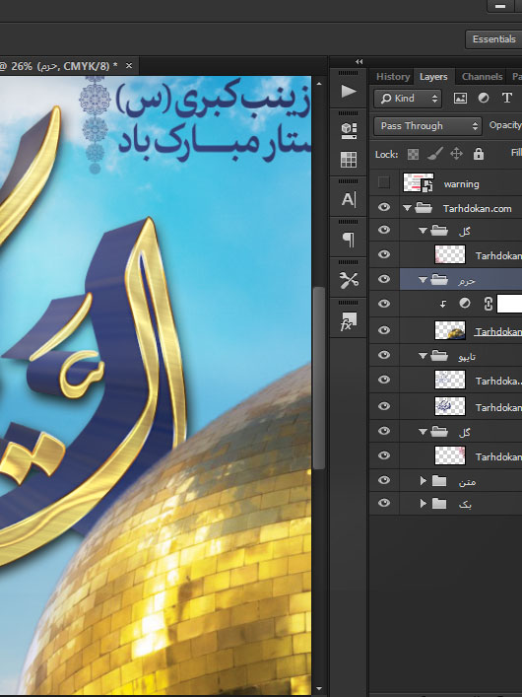Collapse the Tarhdokan.com group

(407, 208)
